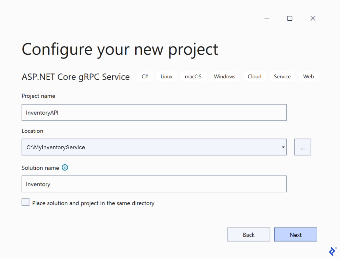Click the Back button
Image resolution: width=340 pixels, height=259 pixels.
click(248, 234)
